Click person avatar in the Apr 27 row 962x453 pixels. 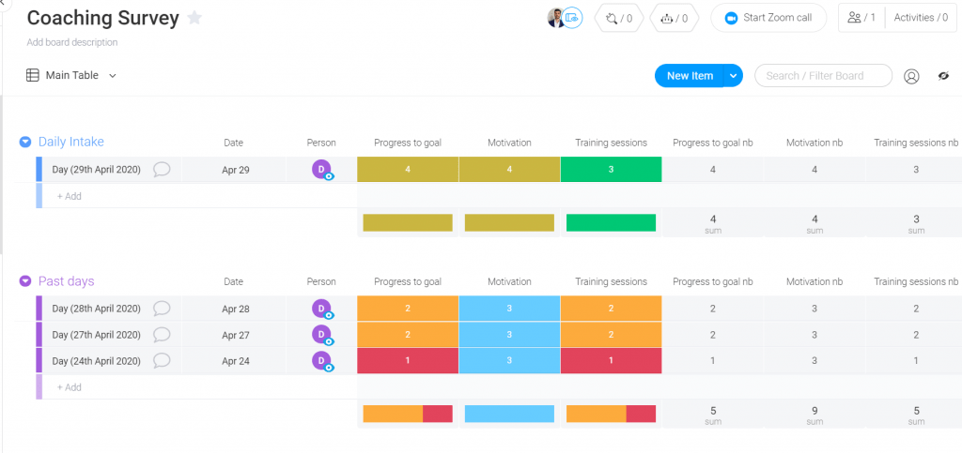click(321, 335)
